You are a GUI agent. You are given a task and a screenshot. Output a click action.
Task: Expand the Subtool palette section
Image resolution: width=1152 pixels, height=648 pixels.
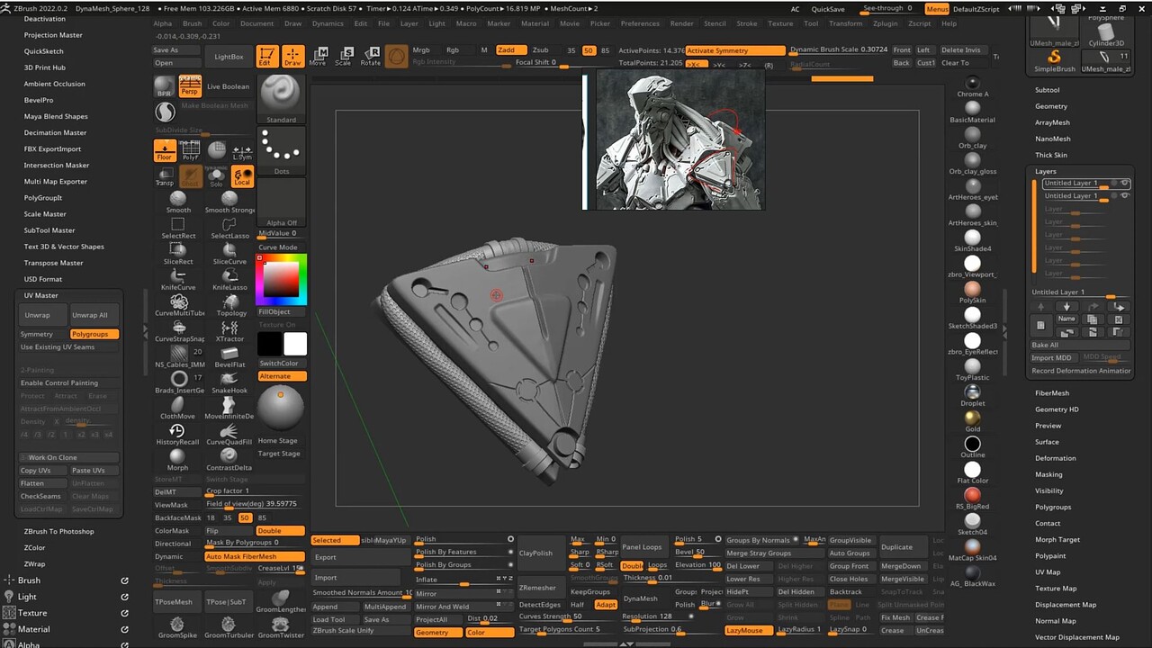(x=1047, y=90)
